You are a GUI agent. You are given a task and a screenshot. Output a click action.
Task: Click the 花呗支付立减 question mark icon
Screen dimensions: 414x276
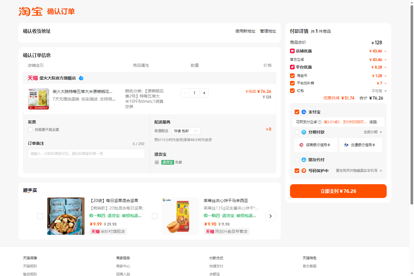pyautogui.click(x=320, y=122)
